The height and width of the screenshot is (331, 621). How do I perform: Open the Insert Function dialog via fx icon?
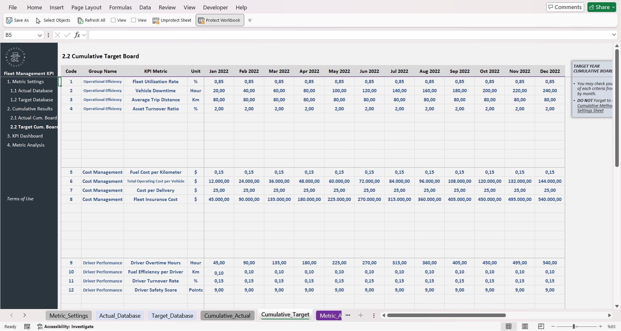tap(78, 35)
